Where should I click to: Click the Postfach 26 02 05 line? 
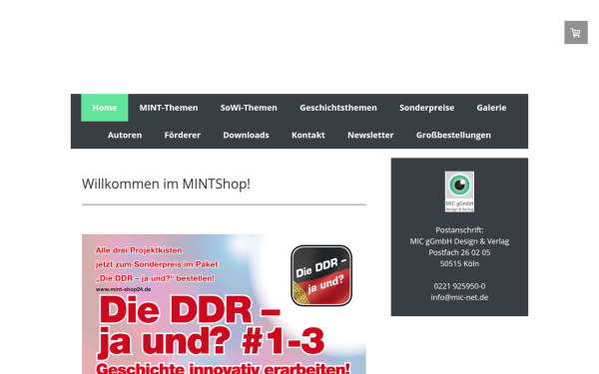[459, 252]
